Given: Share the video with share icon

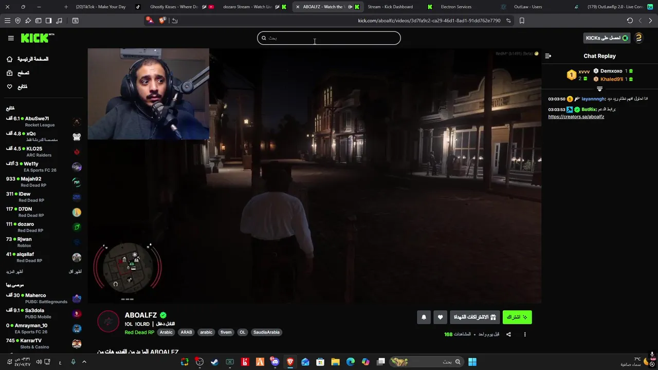Looking at the screenshot, I should (x=508, y=335).
